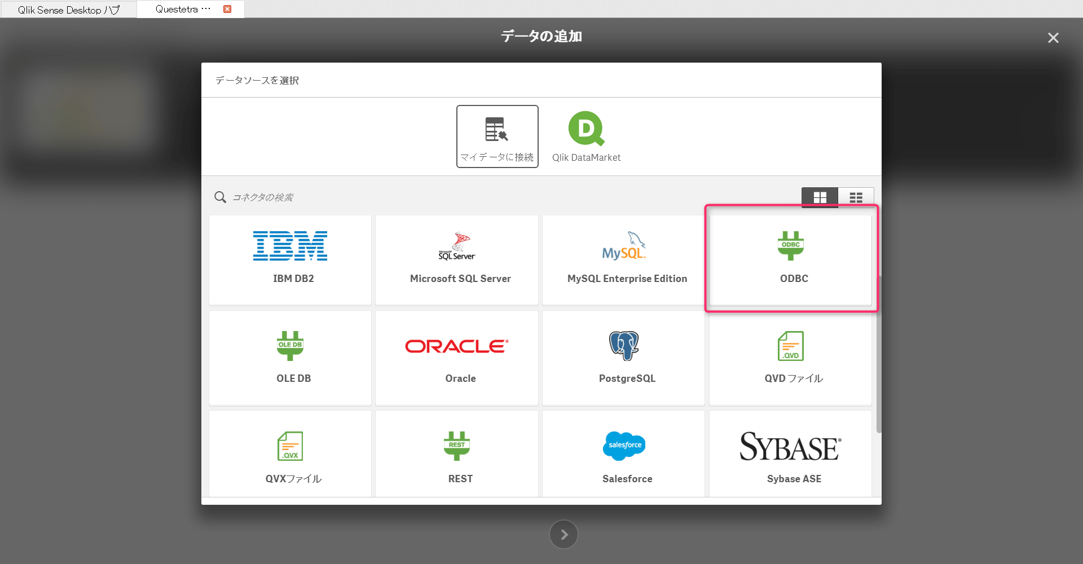Click the MySQL Enterprise Edition label
This screenshot has width=1083, height=564.
(627, 279)
